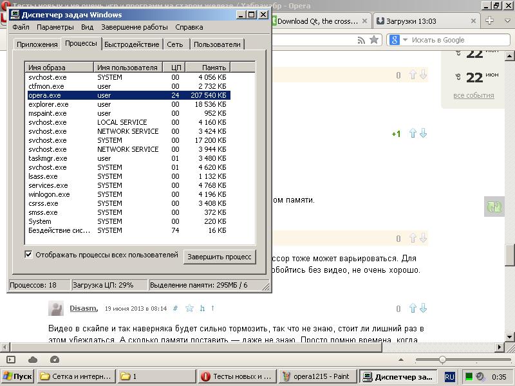This screenshot has height=386, width=515.
Task: Select the lsass.exe process row
Action: pyautogui.click(x=129, y=176)
